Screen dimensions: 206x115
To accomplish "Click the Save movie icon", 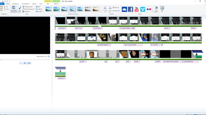I will click(156, 8).
